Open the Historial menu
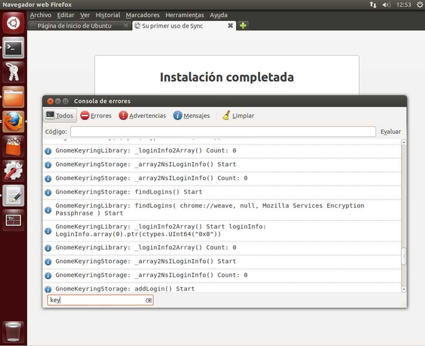 (108, 15)
